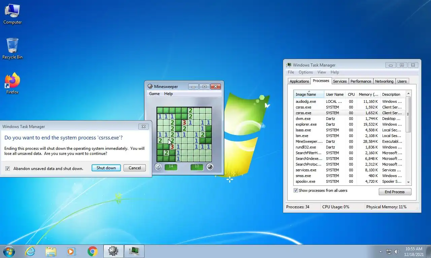Select the rundll32.exe process row
The width and height of the screenshot is (431, 258).
[x=349, y=147]
